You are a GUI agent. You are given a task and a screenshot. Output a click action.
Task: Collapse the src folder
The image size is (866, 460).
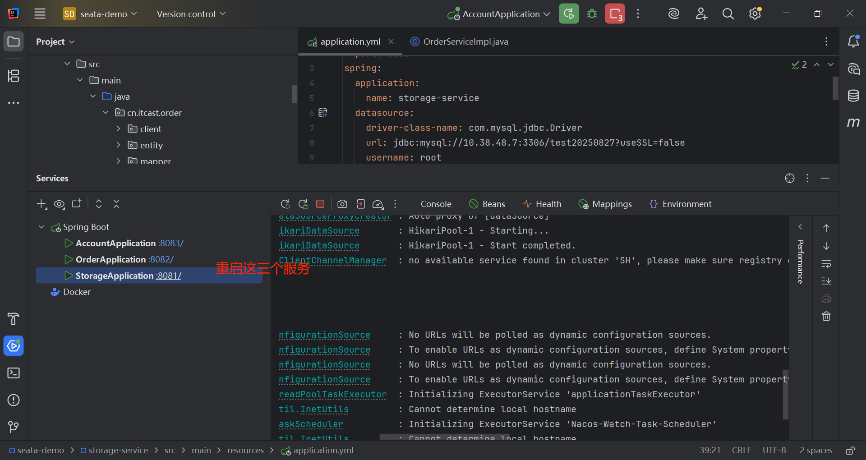click(67, 64)
